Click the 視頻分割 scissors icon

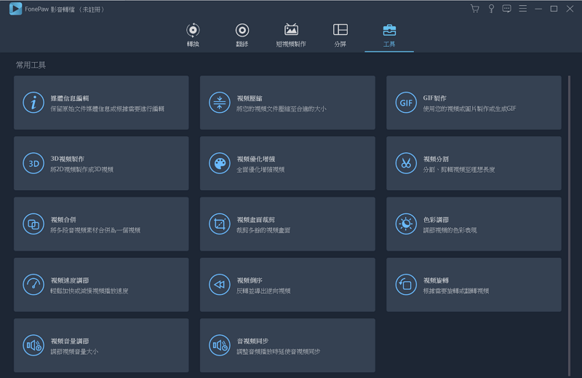point(405,163)
